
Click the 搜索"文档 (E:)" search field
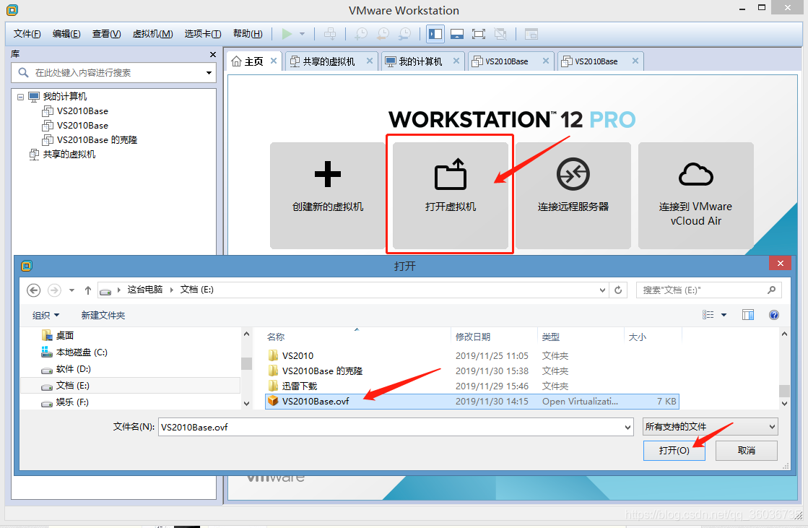708,290
